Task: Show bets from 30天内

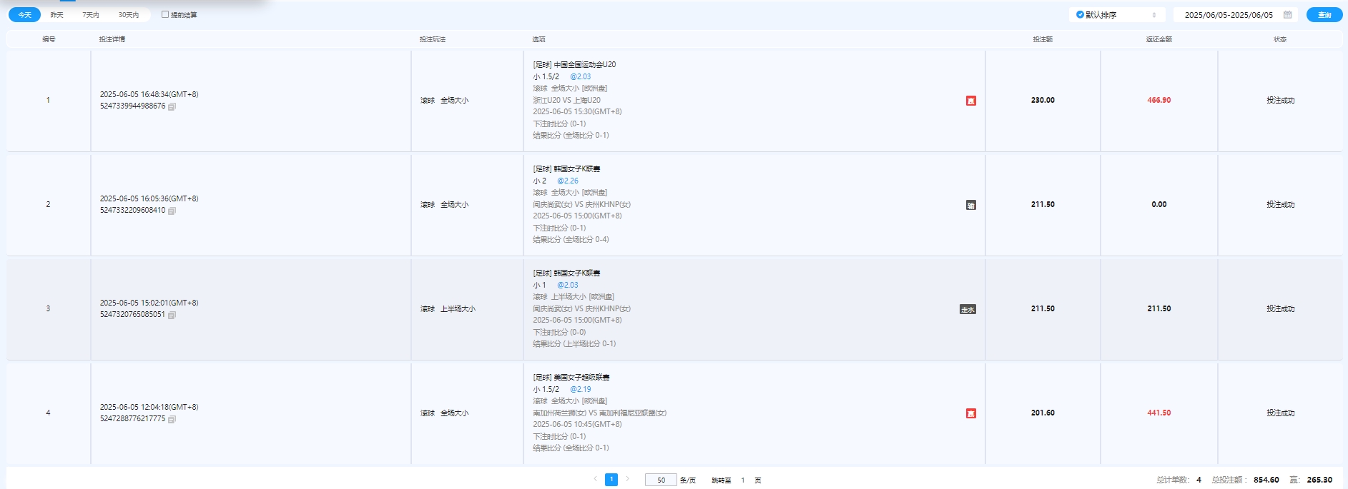Action: 129,14
